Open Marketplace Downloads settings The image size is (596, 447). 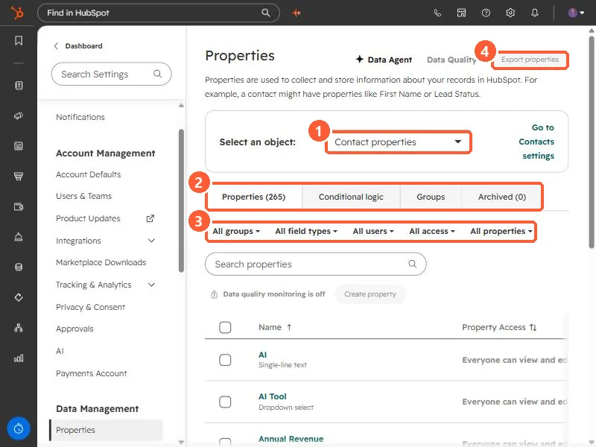click(101, 262)
